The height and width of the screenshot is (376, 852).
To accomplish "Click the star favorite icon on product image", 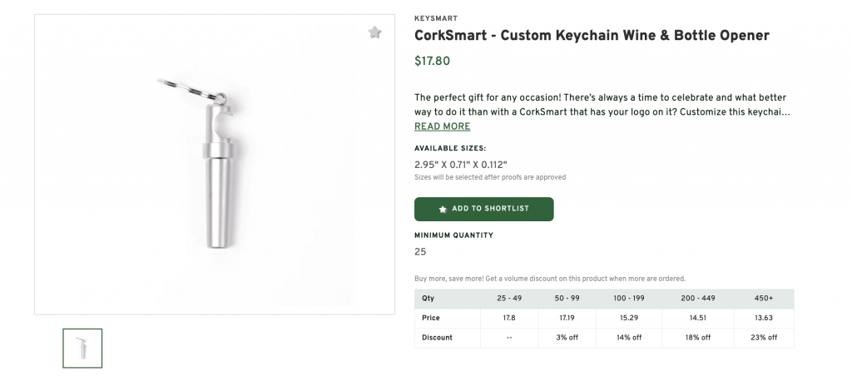I will pos(374,32).
